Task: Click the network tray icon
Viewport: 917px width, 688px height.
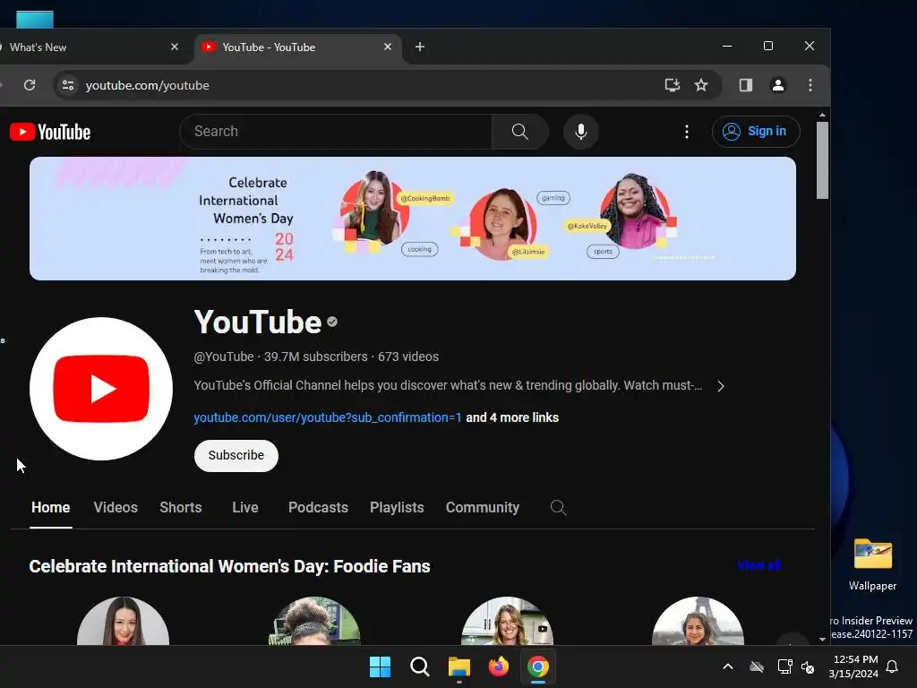Action: click(784, 666)
